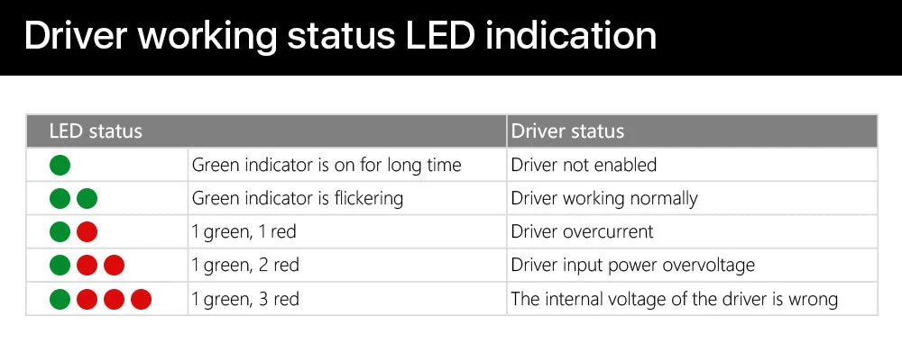
Task: Click the rightmost red dot in 2 red row
Action: click(x=114, y=266)
